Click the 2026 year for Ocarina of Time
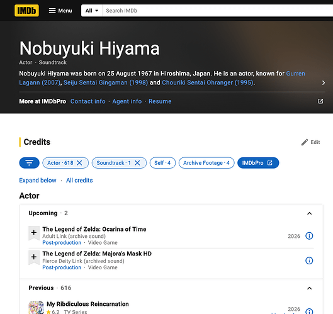This screenshot has width=333, height=314. click(294, 236)
